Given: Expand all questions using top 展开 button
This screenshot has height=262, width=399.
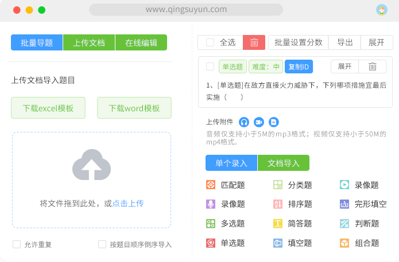Looking at the screenshot, I should [377, 42].
